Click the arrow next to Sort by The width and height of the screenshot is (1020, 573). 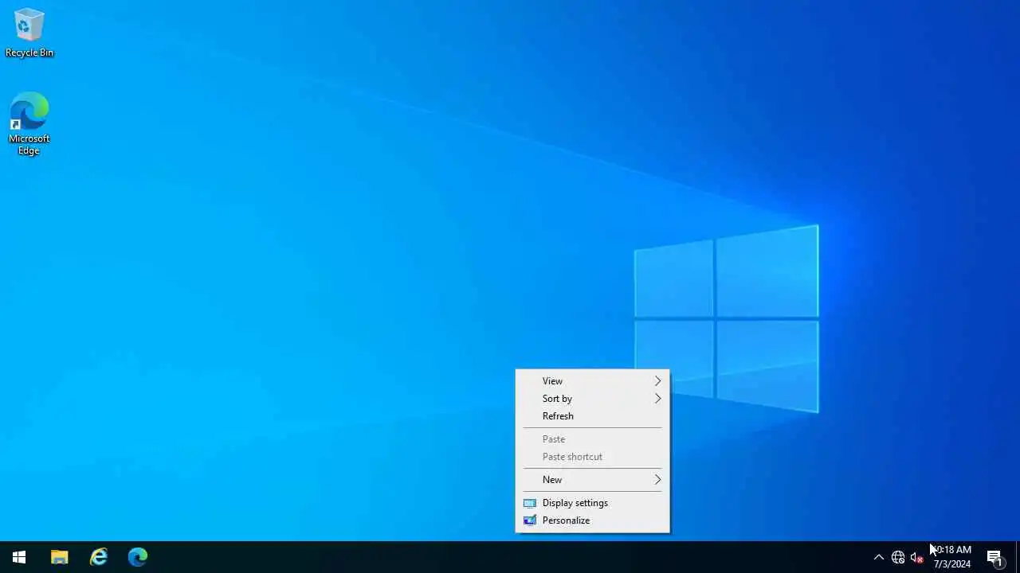[x=658, y=399]
